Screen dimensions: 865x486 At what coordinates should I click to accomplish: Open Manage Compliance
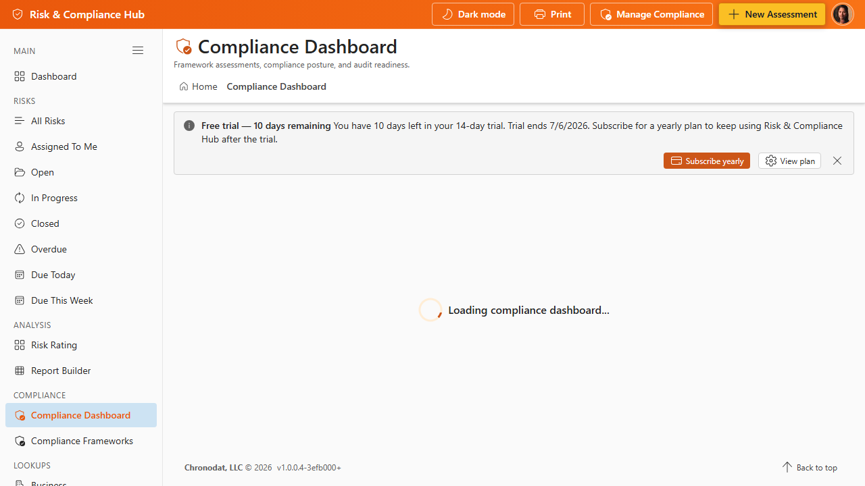[x=651, y=14]
